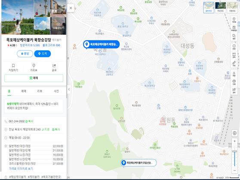The width and height of the screenshot is (240, 180).
Task: Click the green 예매 booking button
Action: tap(34, 78)
